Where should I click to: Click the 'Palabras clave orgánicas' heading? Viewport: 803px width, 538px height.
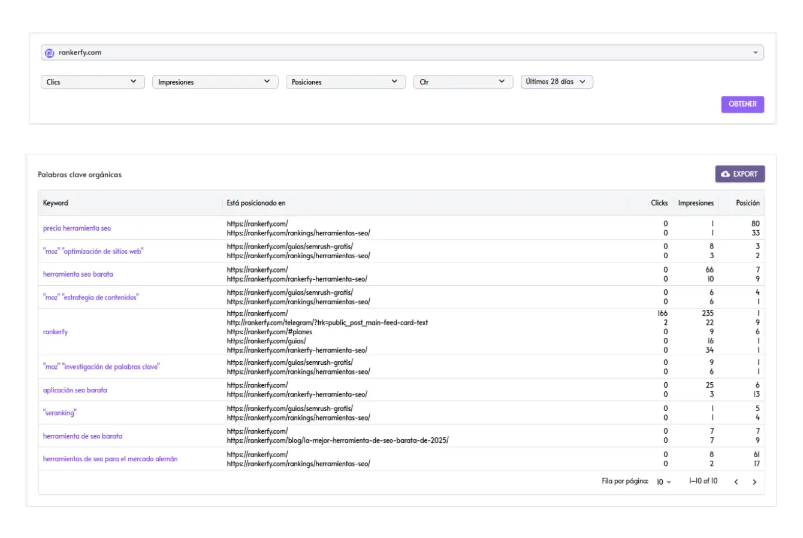coord(80,175)
